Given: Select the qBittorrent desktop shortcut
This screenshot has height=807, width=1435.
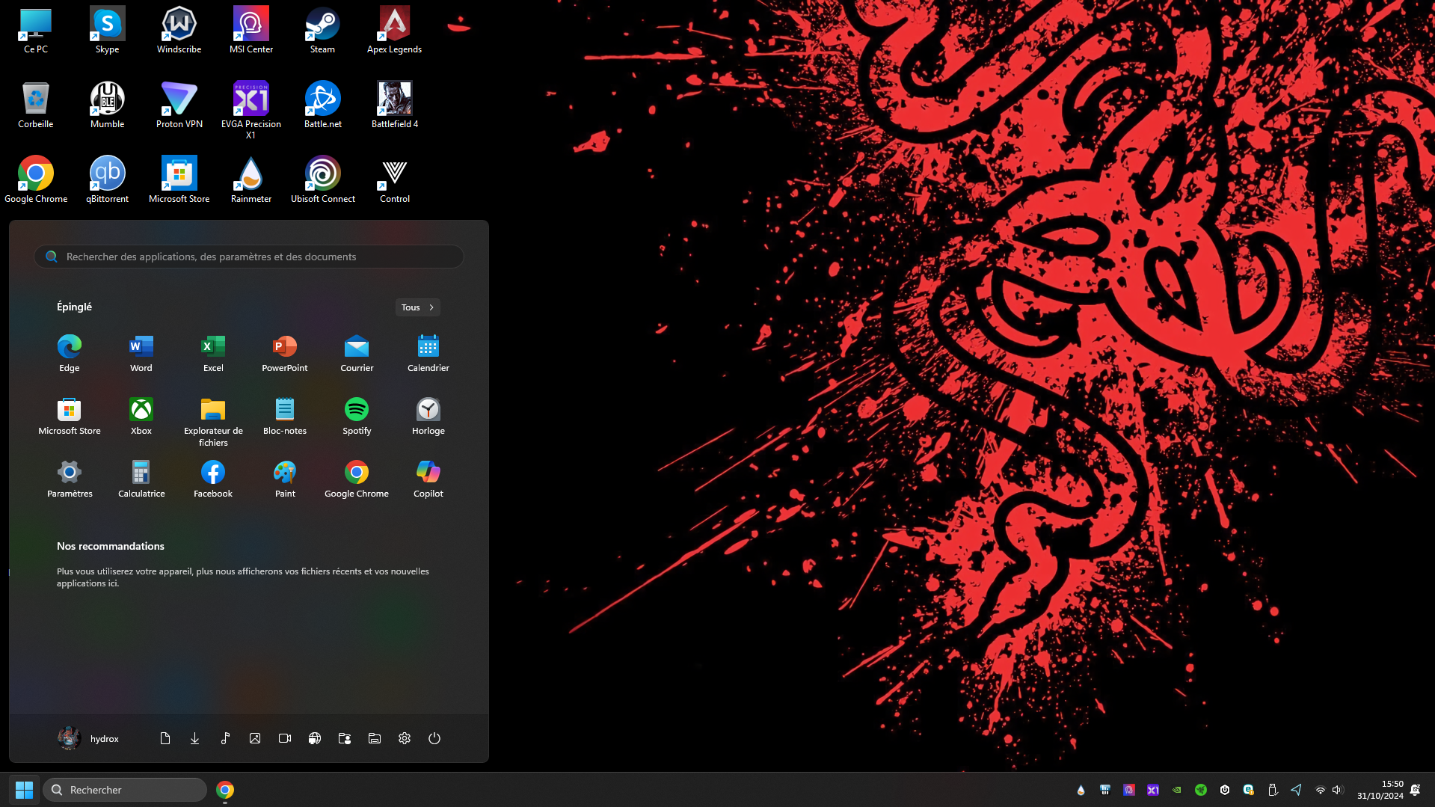Looking at the screenshot, I should (x=108, y=179).
